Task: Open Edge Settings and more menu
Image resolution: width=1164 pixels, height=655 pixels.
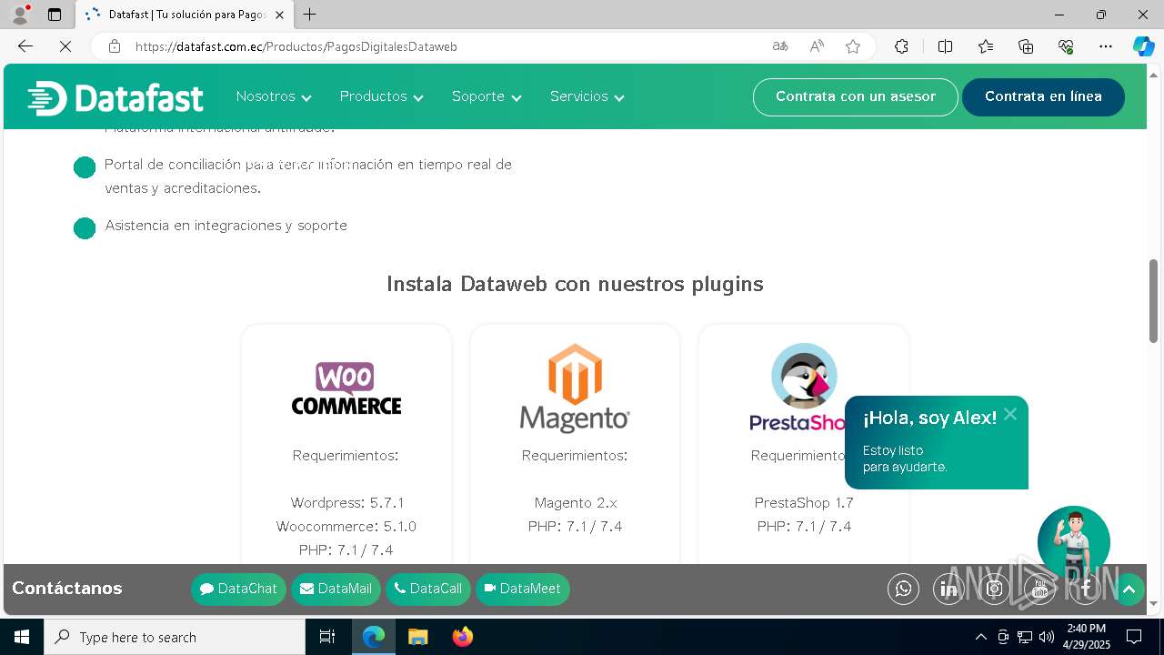Action: click(x=1106, y=46)
